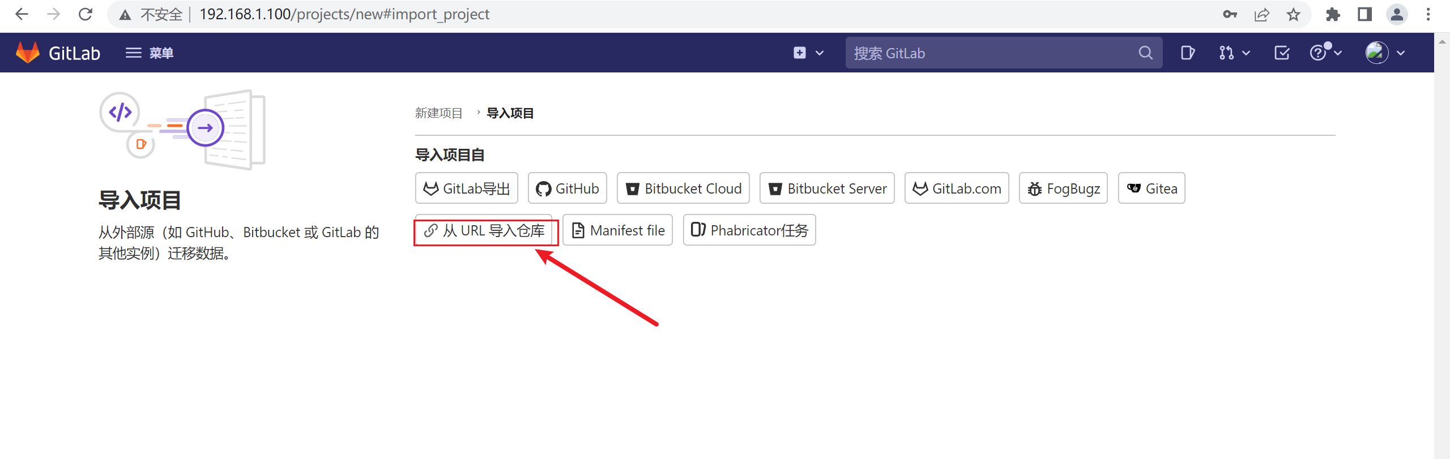The image size is (1450, 459).
Task: Open the saved passwords key icon
Action: click(1230, 15)
